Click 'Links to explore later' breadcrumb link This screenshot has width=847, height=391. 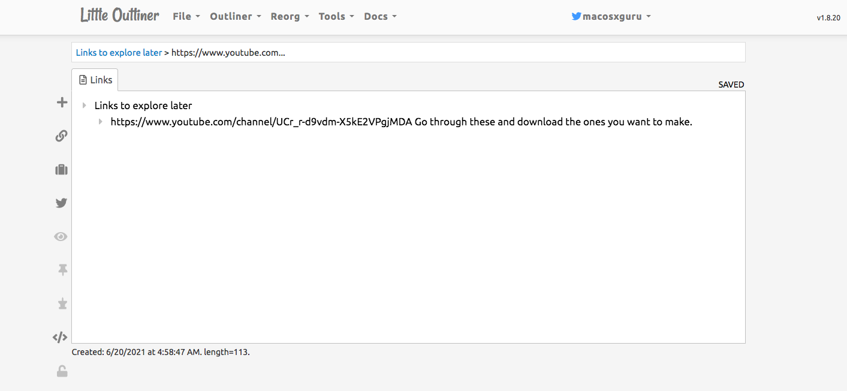point(119,53)
